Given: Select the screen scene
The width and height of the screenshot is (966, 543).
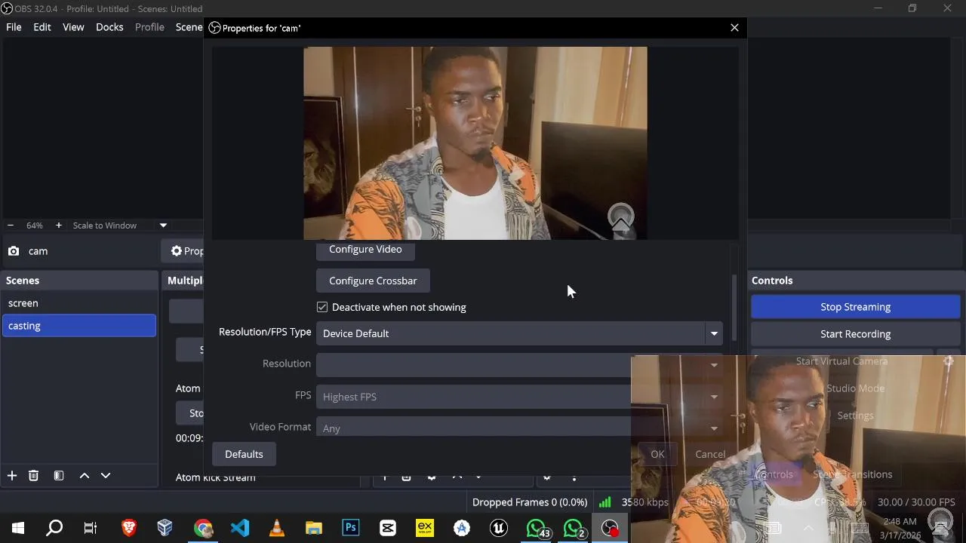Looking at the screenshot, I should (x=78, y=303).
